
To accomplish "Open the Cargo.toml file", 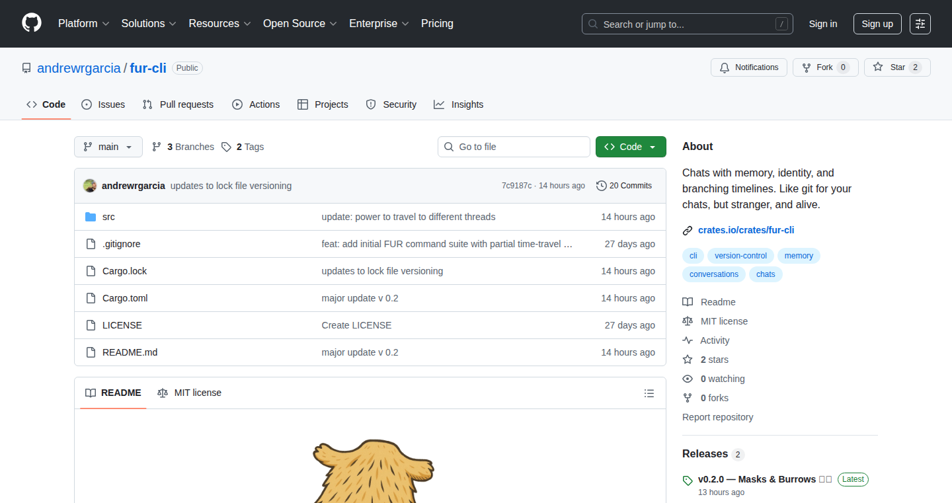I will click(x=125, y=298).
